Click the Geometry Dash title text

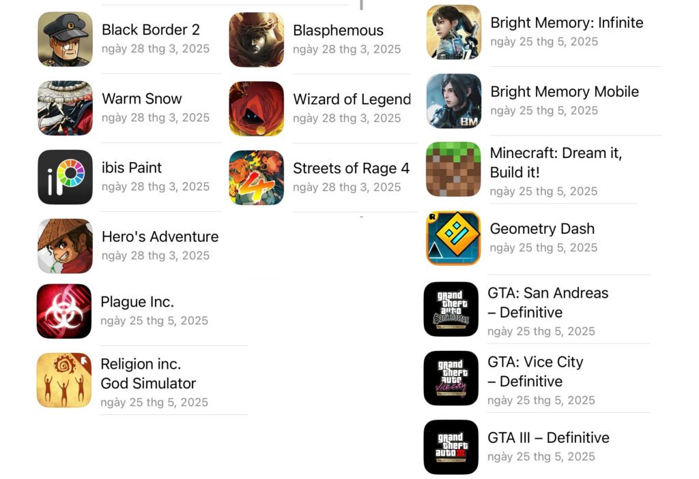click(x=542, y=228)
